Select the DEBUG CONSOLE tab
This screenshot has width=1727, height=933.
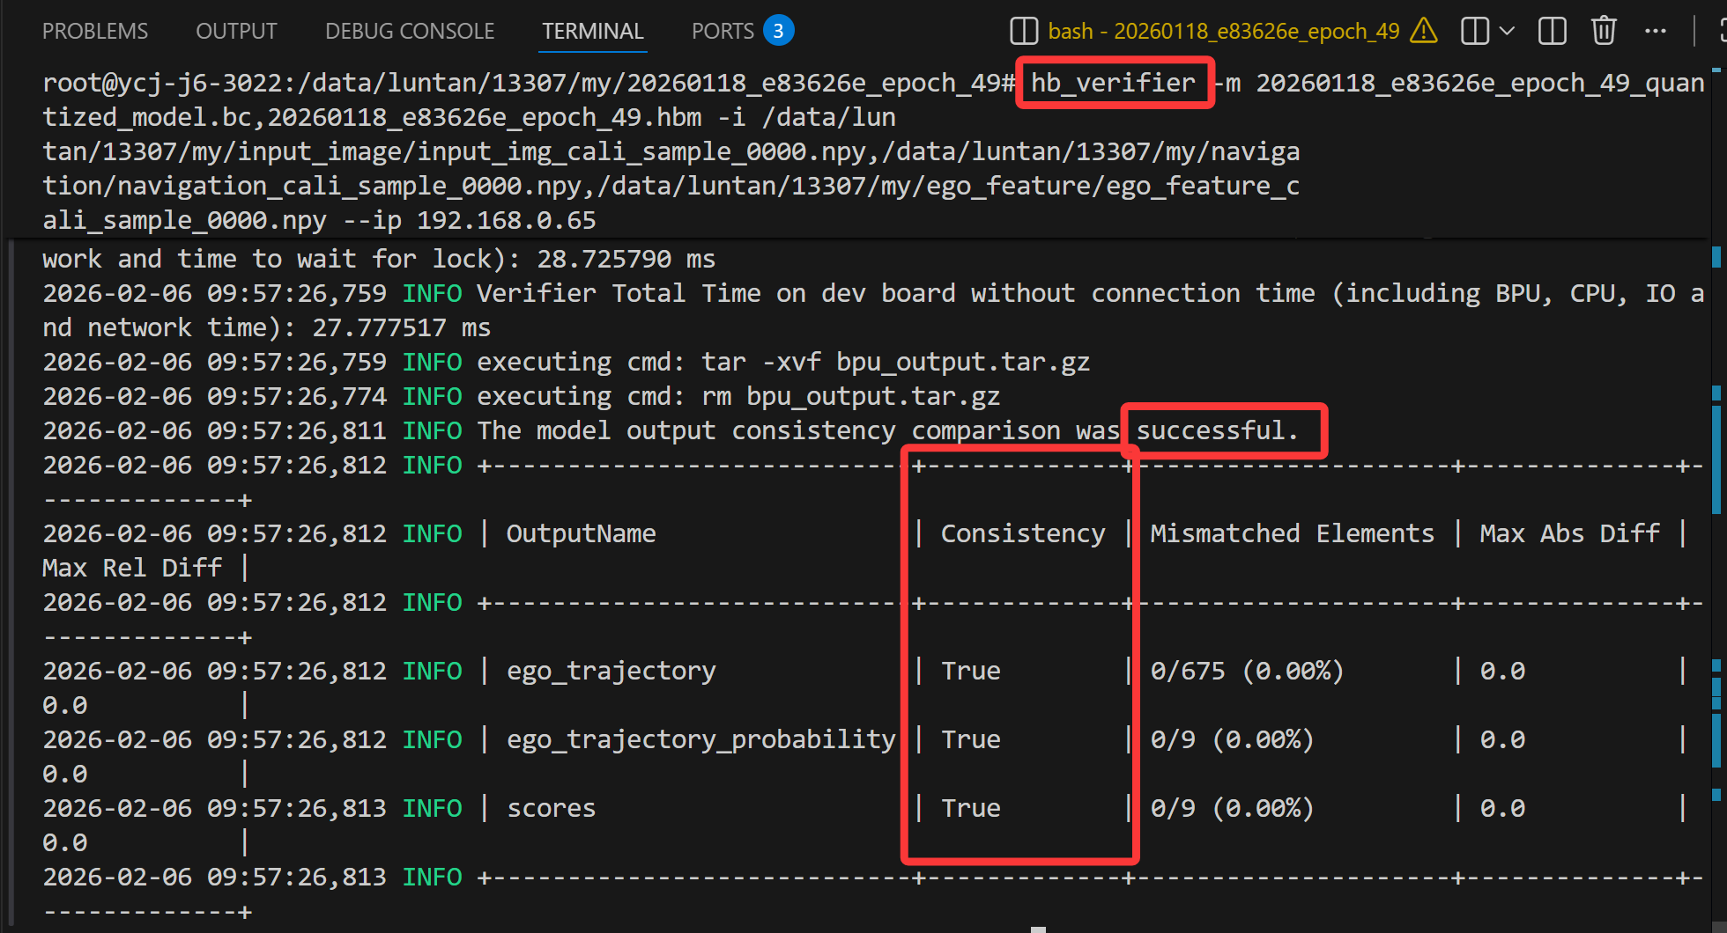[410, 32]
